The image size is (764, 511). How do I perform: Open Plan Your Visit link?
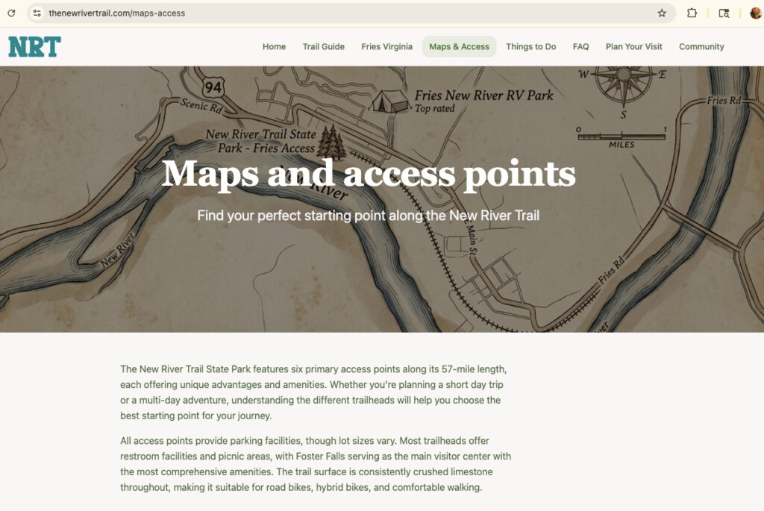[x=633, y=46]
